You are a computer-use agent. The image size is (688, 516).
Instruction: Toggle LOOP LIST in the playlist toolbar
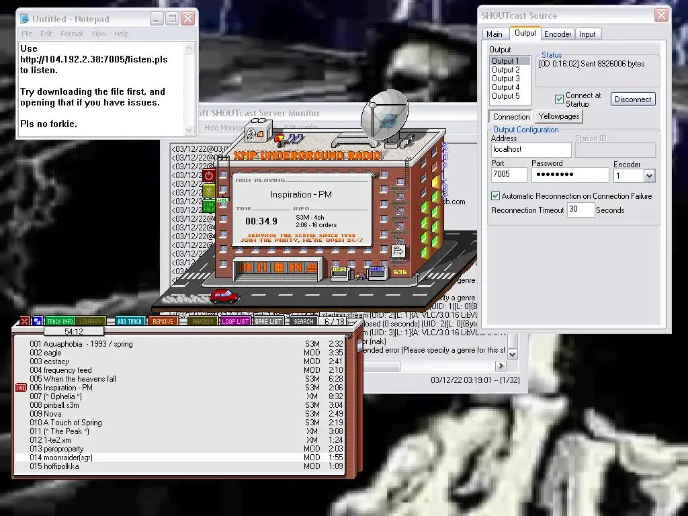[235, 322]
